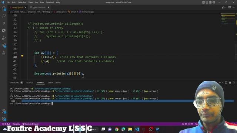
Task: Open Visual Studio Code from the taskbar
Action: click(137, 129)
